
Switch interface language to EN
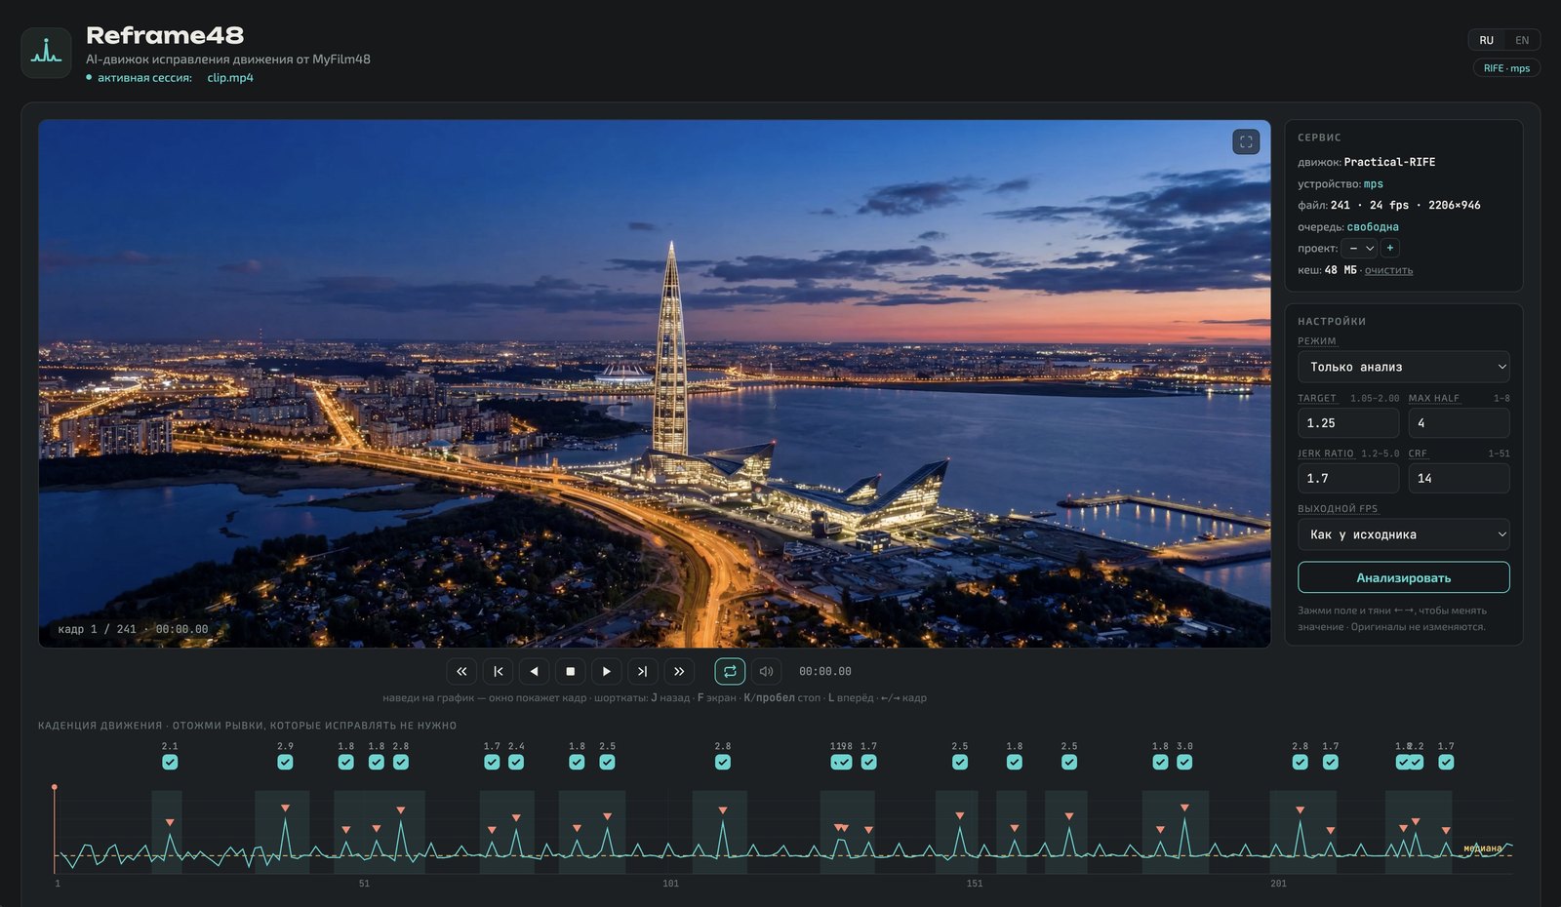click(x=1522, y=40)
